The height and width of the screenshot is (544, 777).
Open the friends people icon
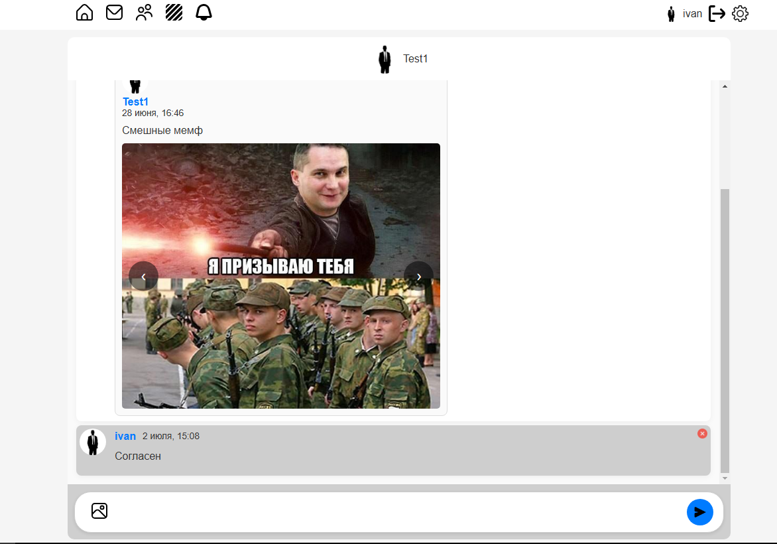(x=145, y=13)
